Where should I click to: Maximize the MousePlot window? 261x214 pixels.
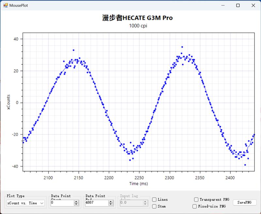pos(238,6)
